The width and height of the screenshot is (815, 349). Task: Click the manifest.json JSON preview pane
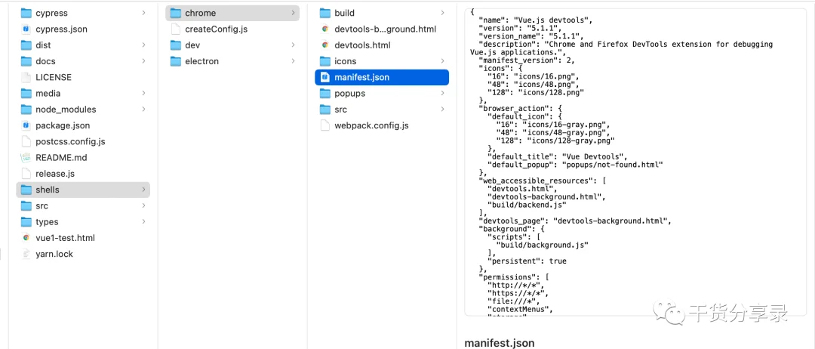coord(635,162)
